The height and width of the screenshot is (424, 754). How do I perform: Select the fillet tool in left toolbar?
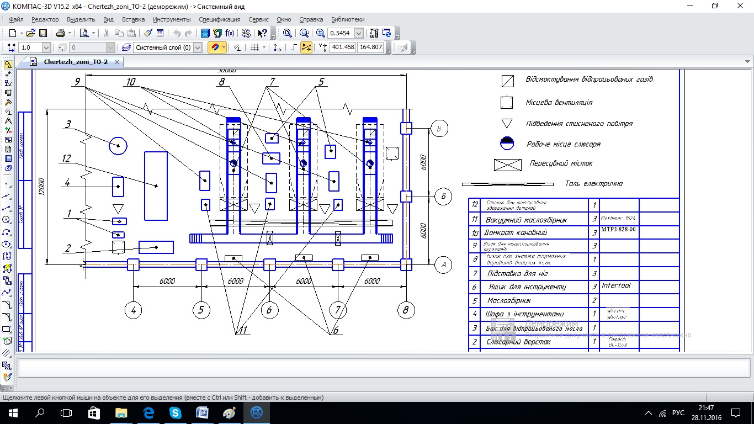click(x=7, y=316)
